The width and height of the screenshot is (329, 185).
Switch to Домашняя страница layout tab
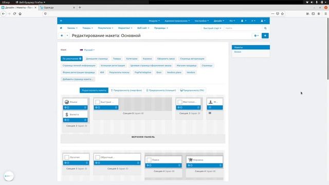click(x=97, y=59)
